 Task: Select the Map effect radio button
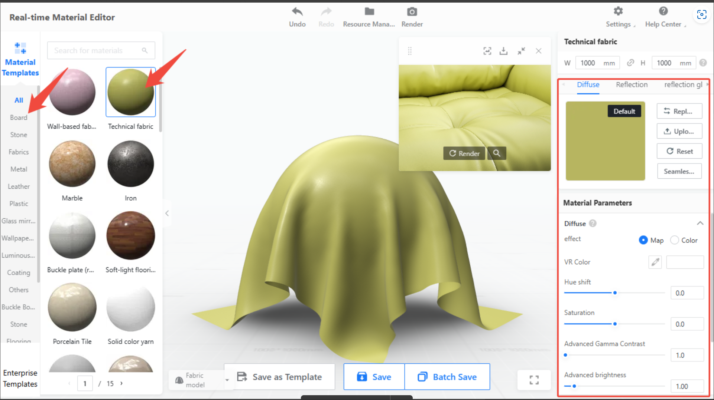click(x=643, y=240)
